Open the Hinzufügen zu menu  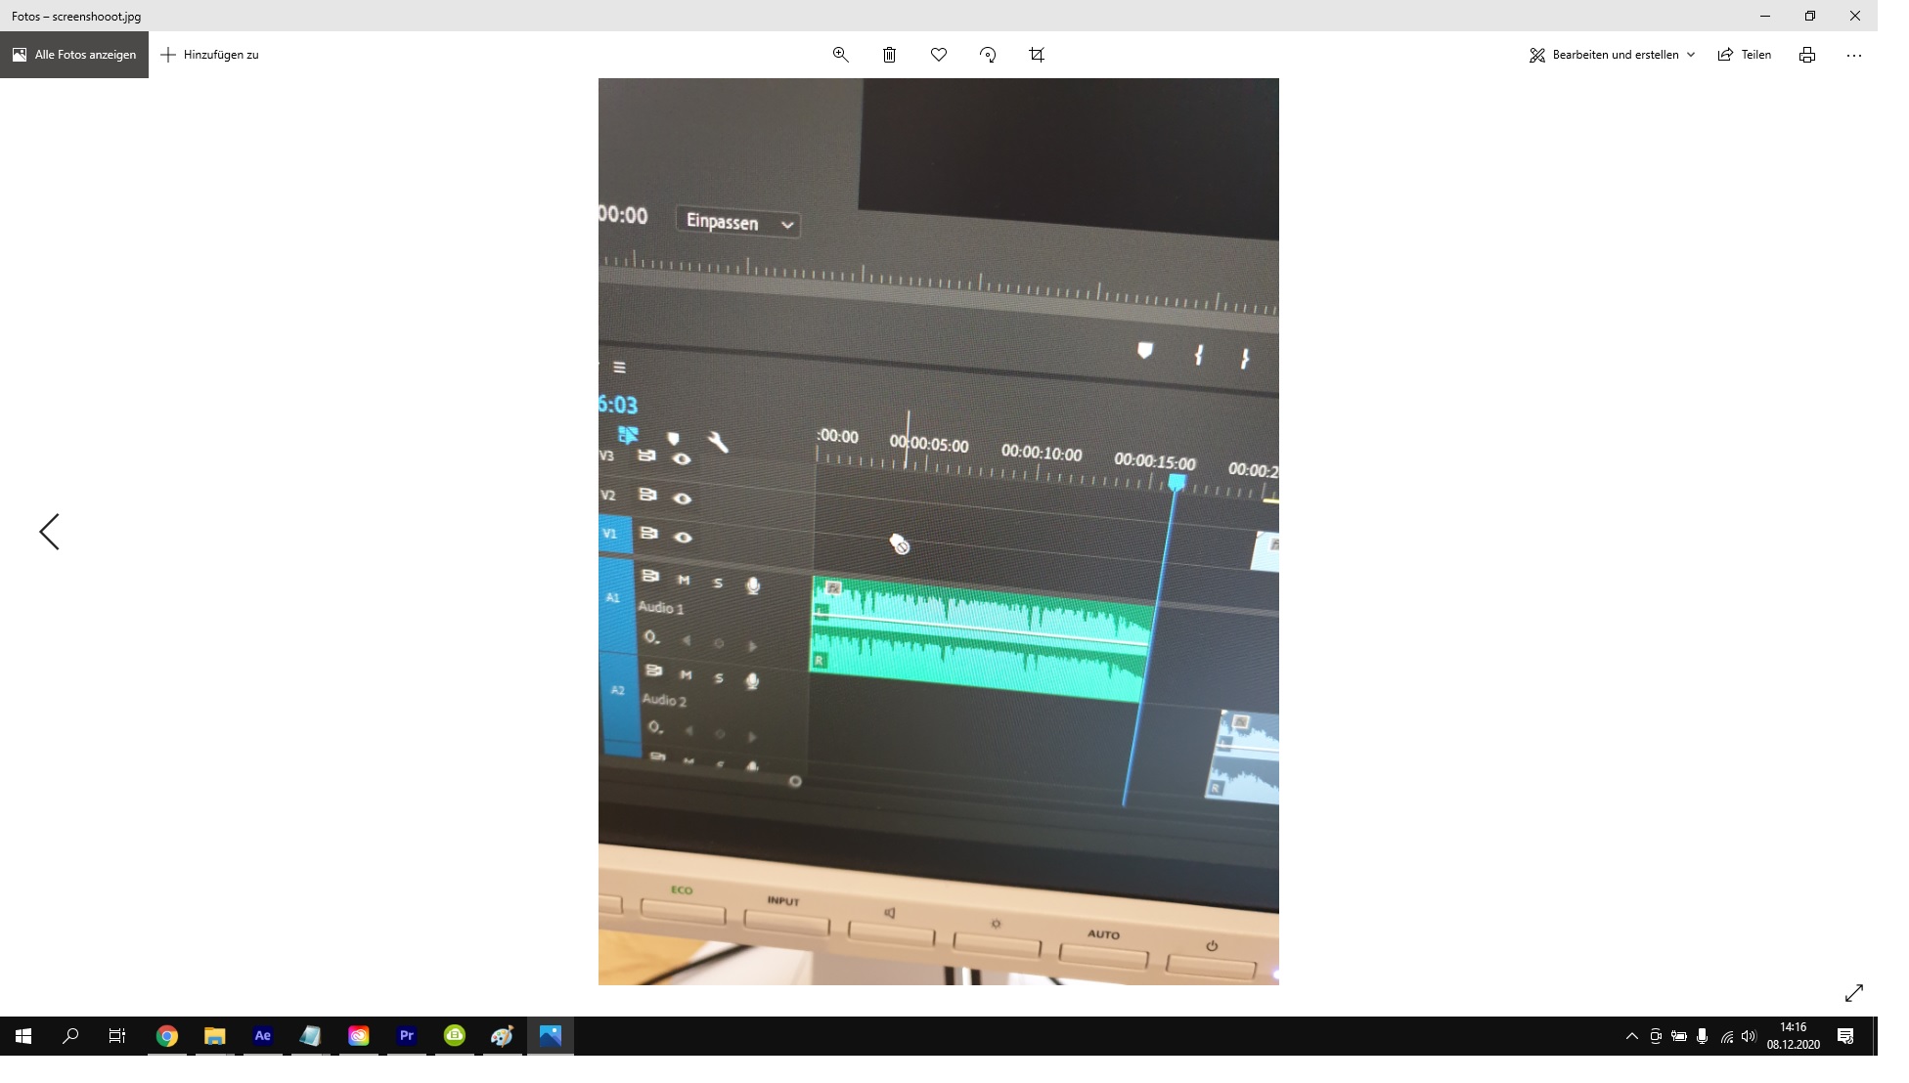click(210, 55)
